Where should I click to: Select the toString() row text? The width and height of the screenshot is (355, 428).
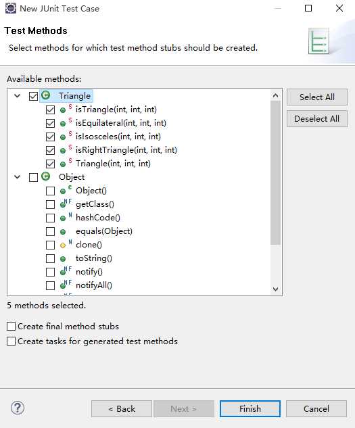pyautogui.click(x=94, y=258)
